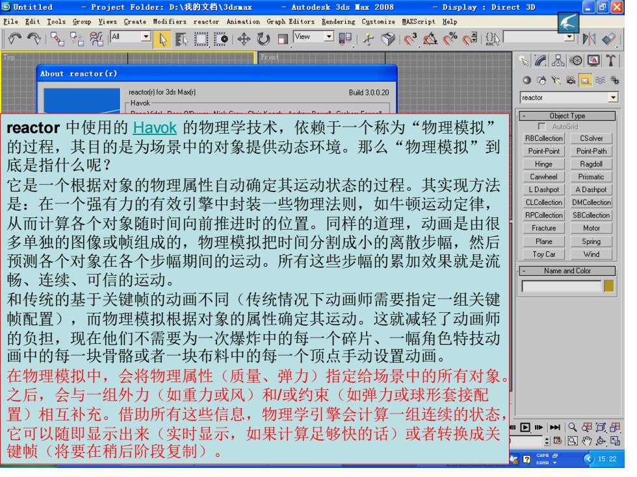The width and height of the screenshot is (637, 477).
Task: Toggle the Percent Snap button
Action: pos(450,40)
